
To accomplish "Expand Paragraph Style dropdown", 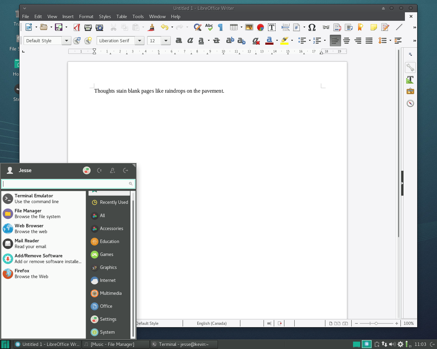I will [x=66, y=41].
